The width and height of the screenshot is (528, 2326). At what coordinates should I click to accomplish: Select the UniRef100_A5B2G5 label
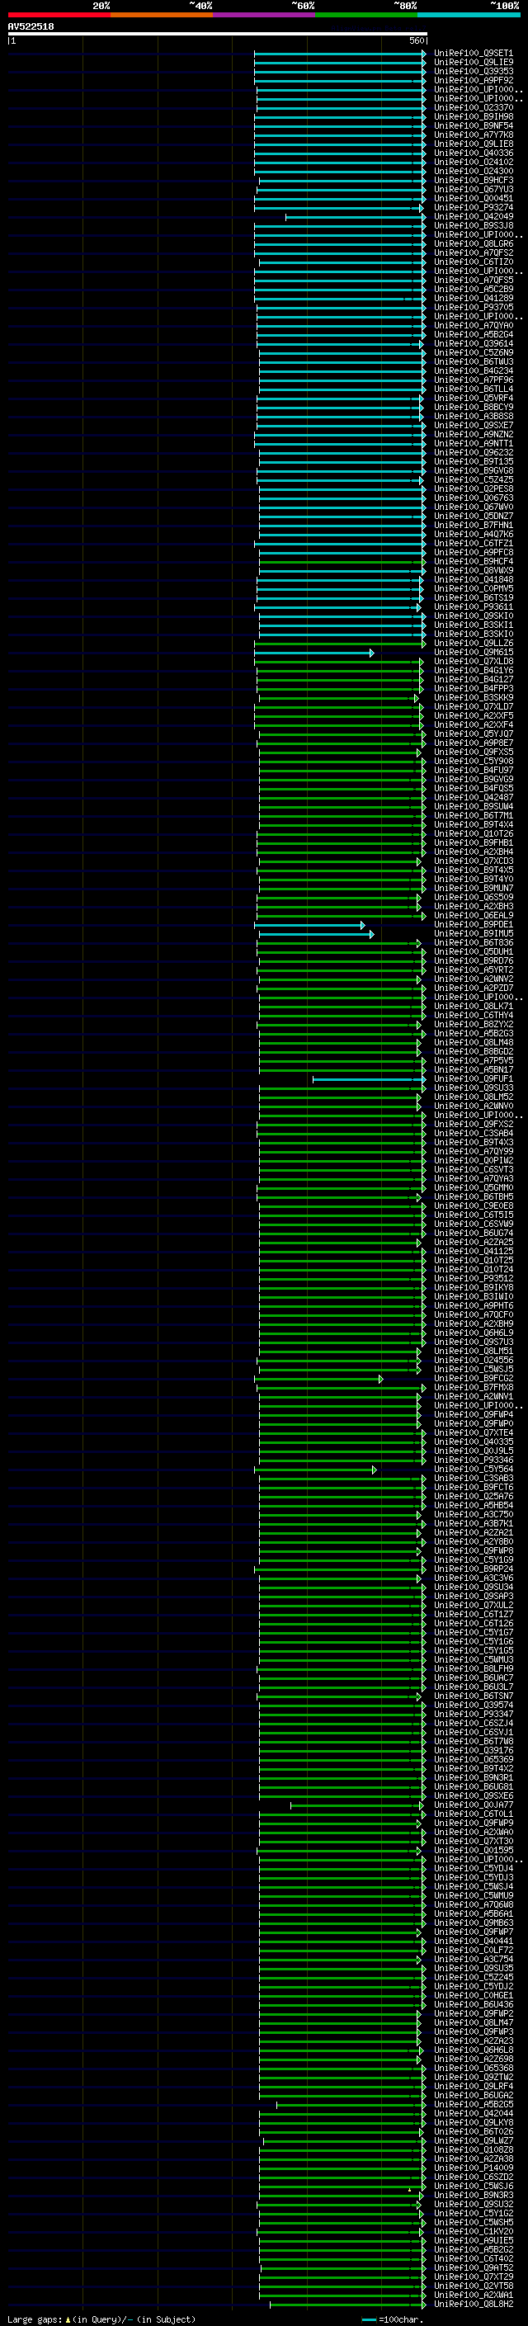click(473, 2105)
